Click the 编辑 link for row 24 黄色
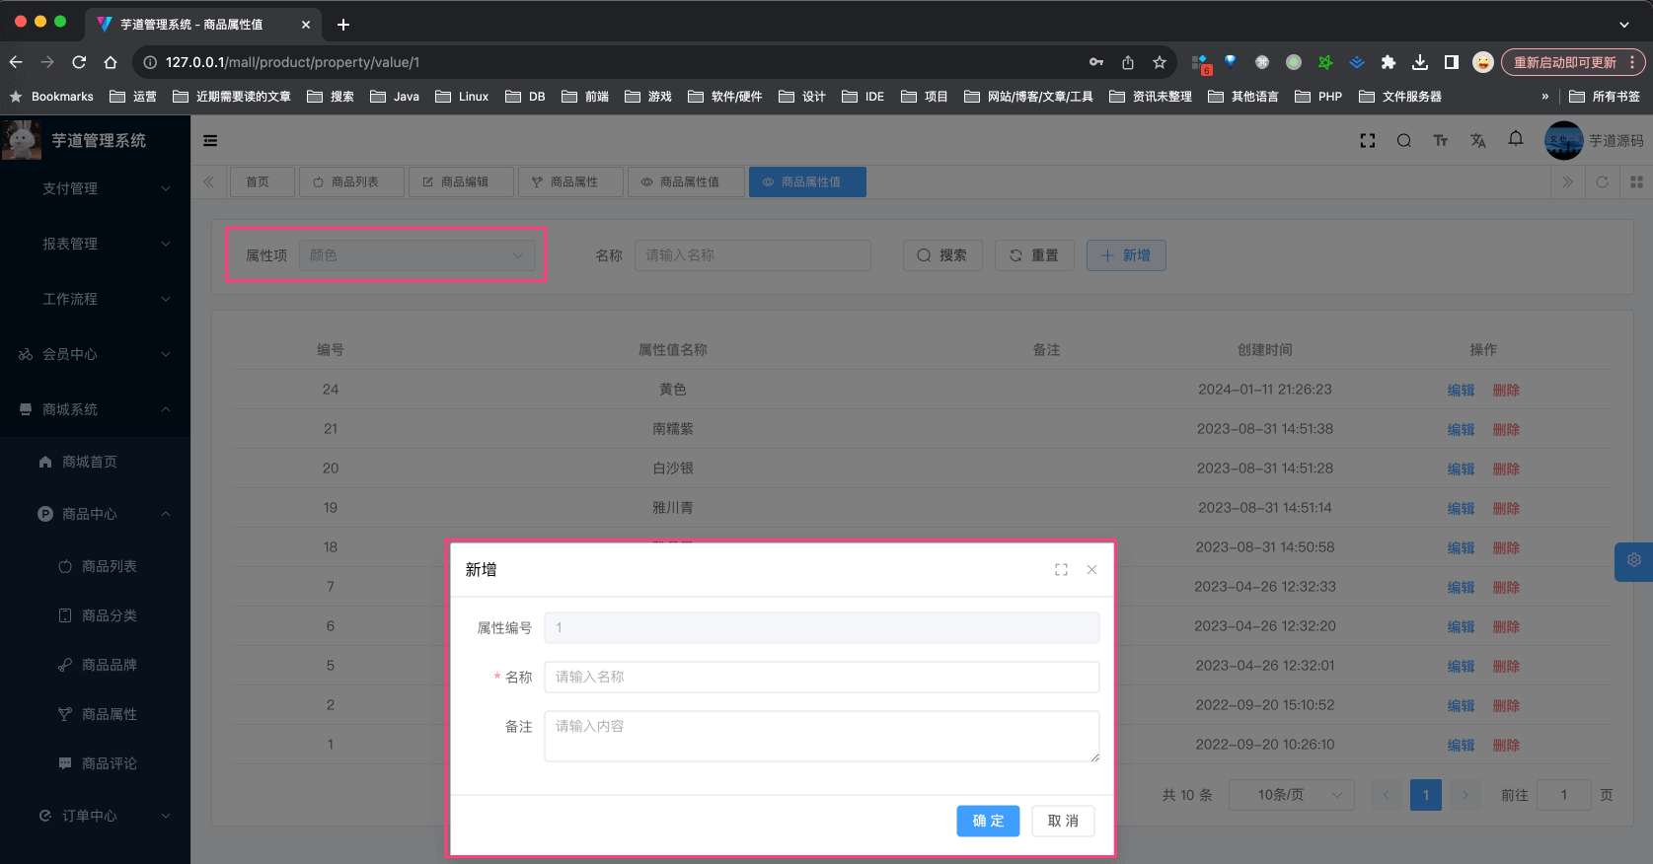 pyautogui.click(x=1460, y=390)
